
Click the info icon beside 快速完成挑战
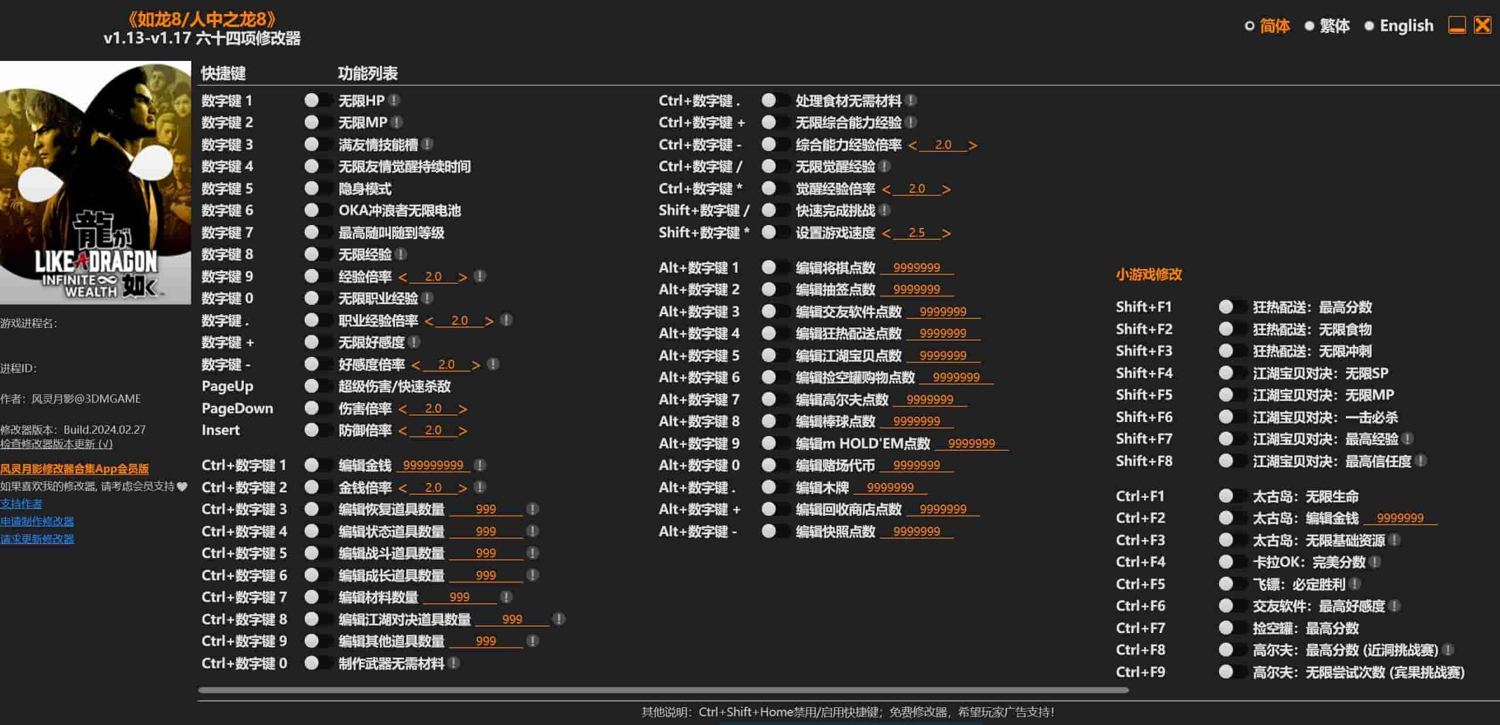[x=885, y=210]
